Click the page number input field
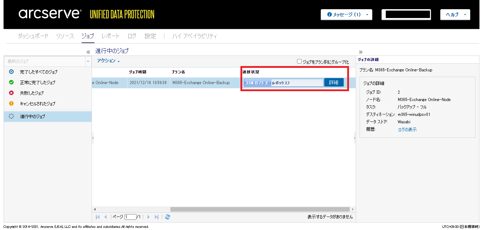Viewport: 483px width, 230px height. point(130,217)
